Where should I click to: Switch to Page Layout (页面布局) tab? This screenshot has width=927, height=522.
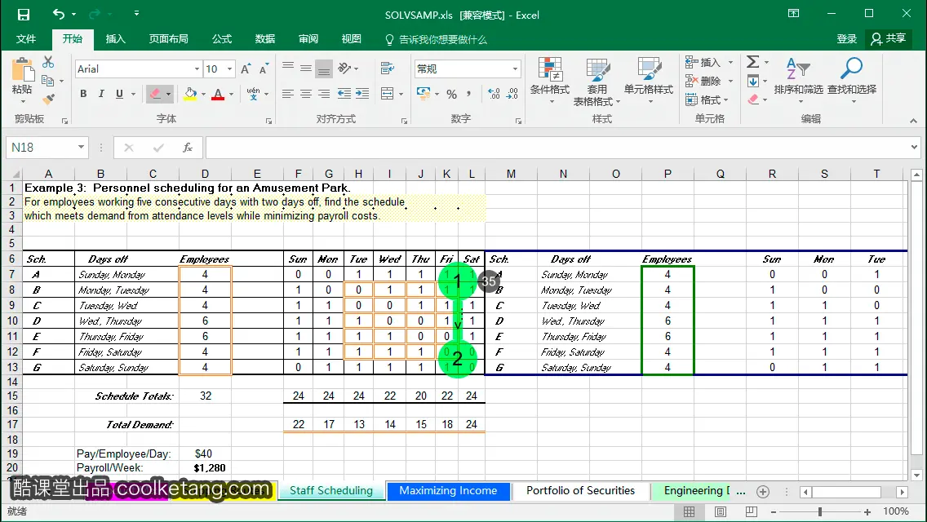coord(168,39)
